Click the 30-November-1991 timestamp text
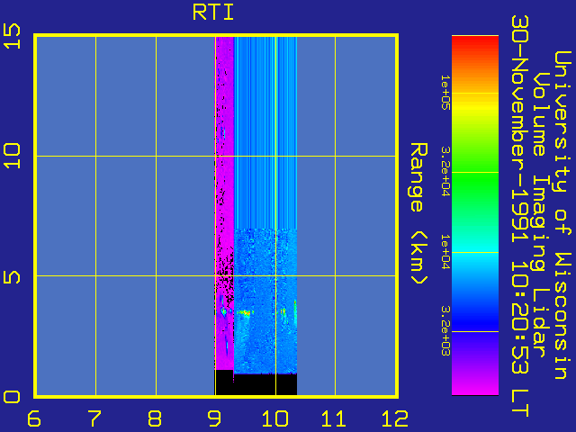The image size is (576, 432). click(520, 215)
